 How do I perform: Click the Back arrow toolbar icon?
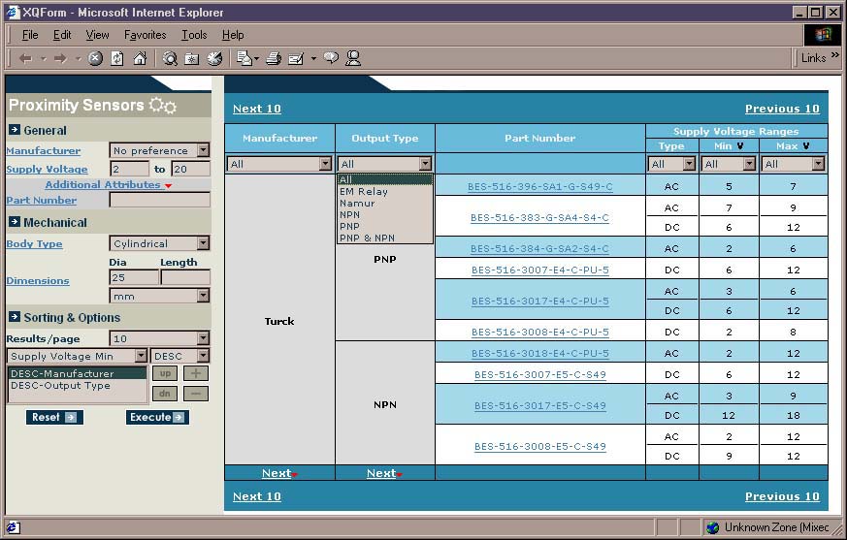pyautogui.click(x=25, y=58)
